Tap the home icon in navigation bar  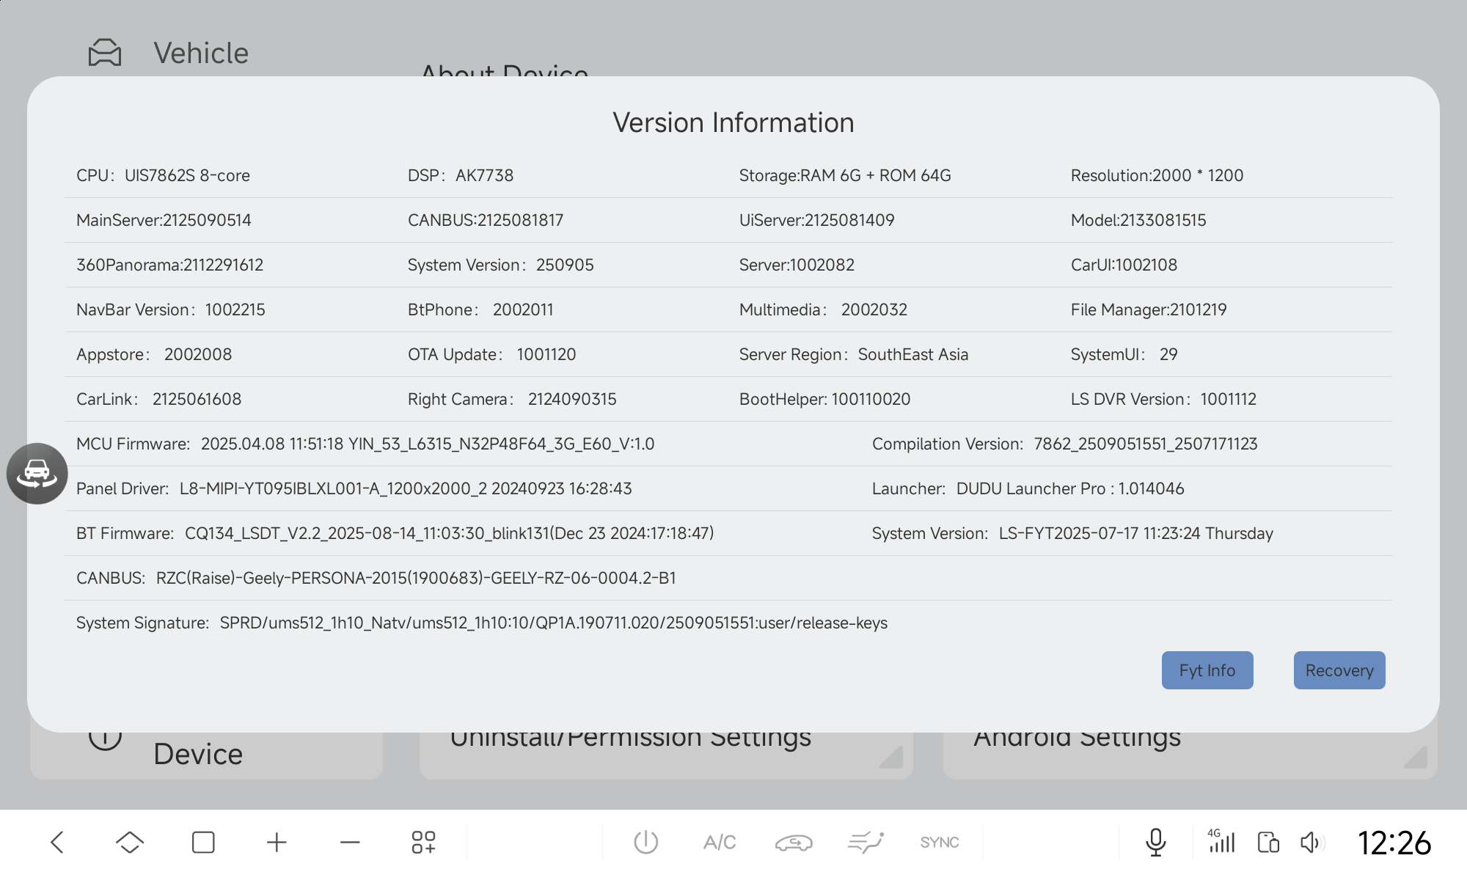130,842
